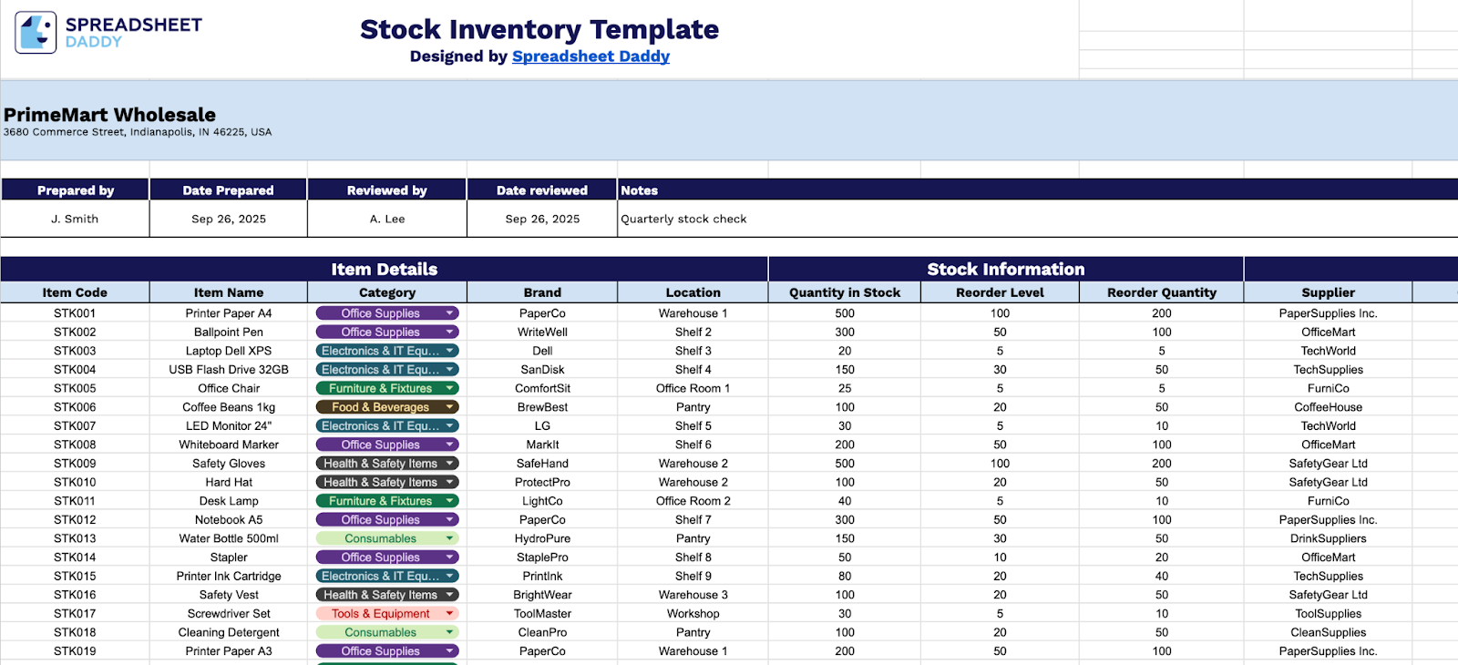Open the Tools & Equipment dropdown for Screwdriver Set

point(448,613)
